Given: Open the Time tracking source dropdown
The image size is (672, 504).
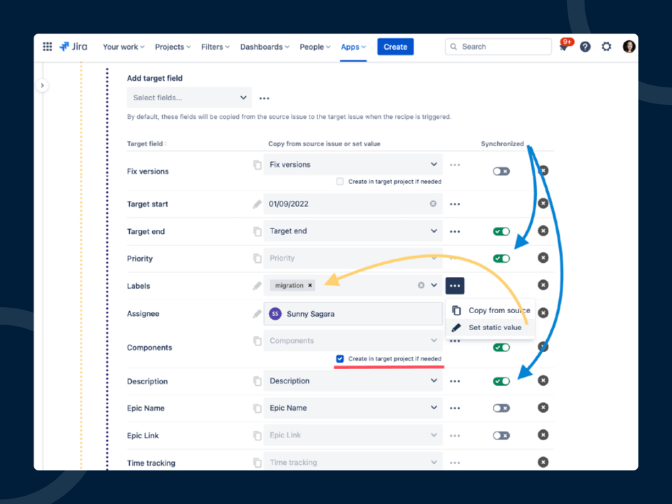Looking at the screenshot, I should pyautogui.click(x=352, y=462).
